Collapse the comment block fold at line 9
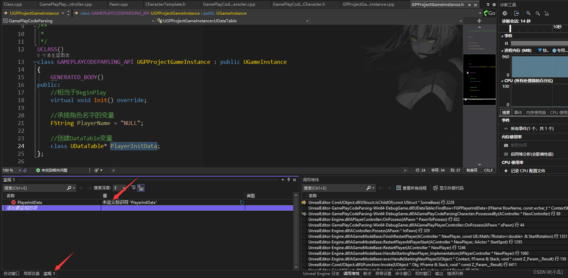The height and width of the screenshot is (278, 568). click(35, 26)
